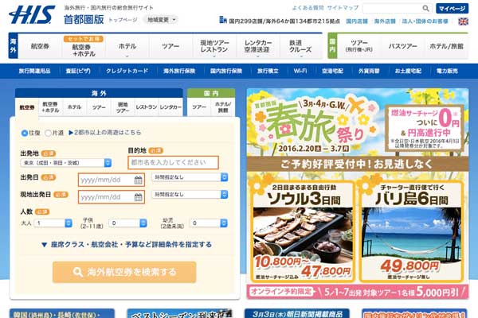Open ツアー in overseas top navigation
Viewport: 478px width, 318px height.
point(170,47)
